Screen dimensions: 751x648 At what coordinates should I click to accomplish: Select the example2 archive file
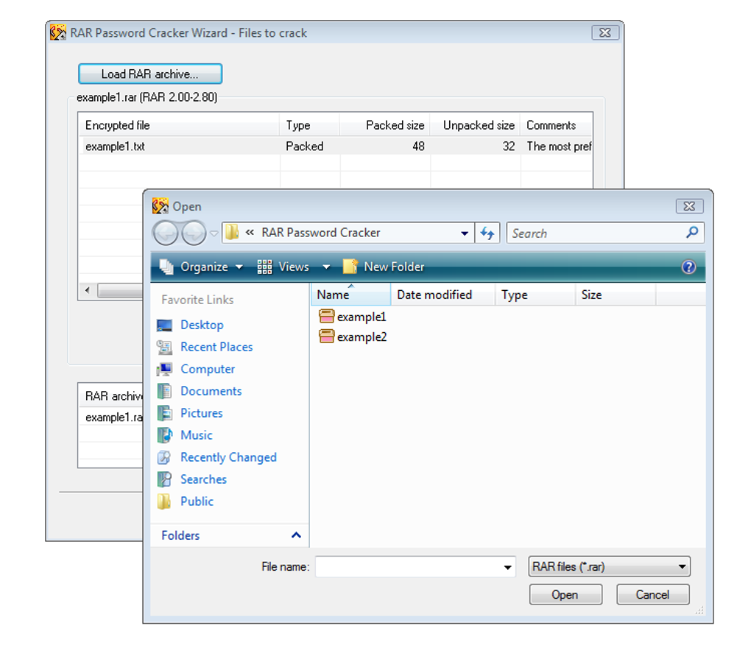[x=353, y=337]
